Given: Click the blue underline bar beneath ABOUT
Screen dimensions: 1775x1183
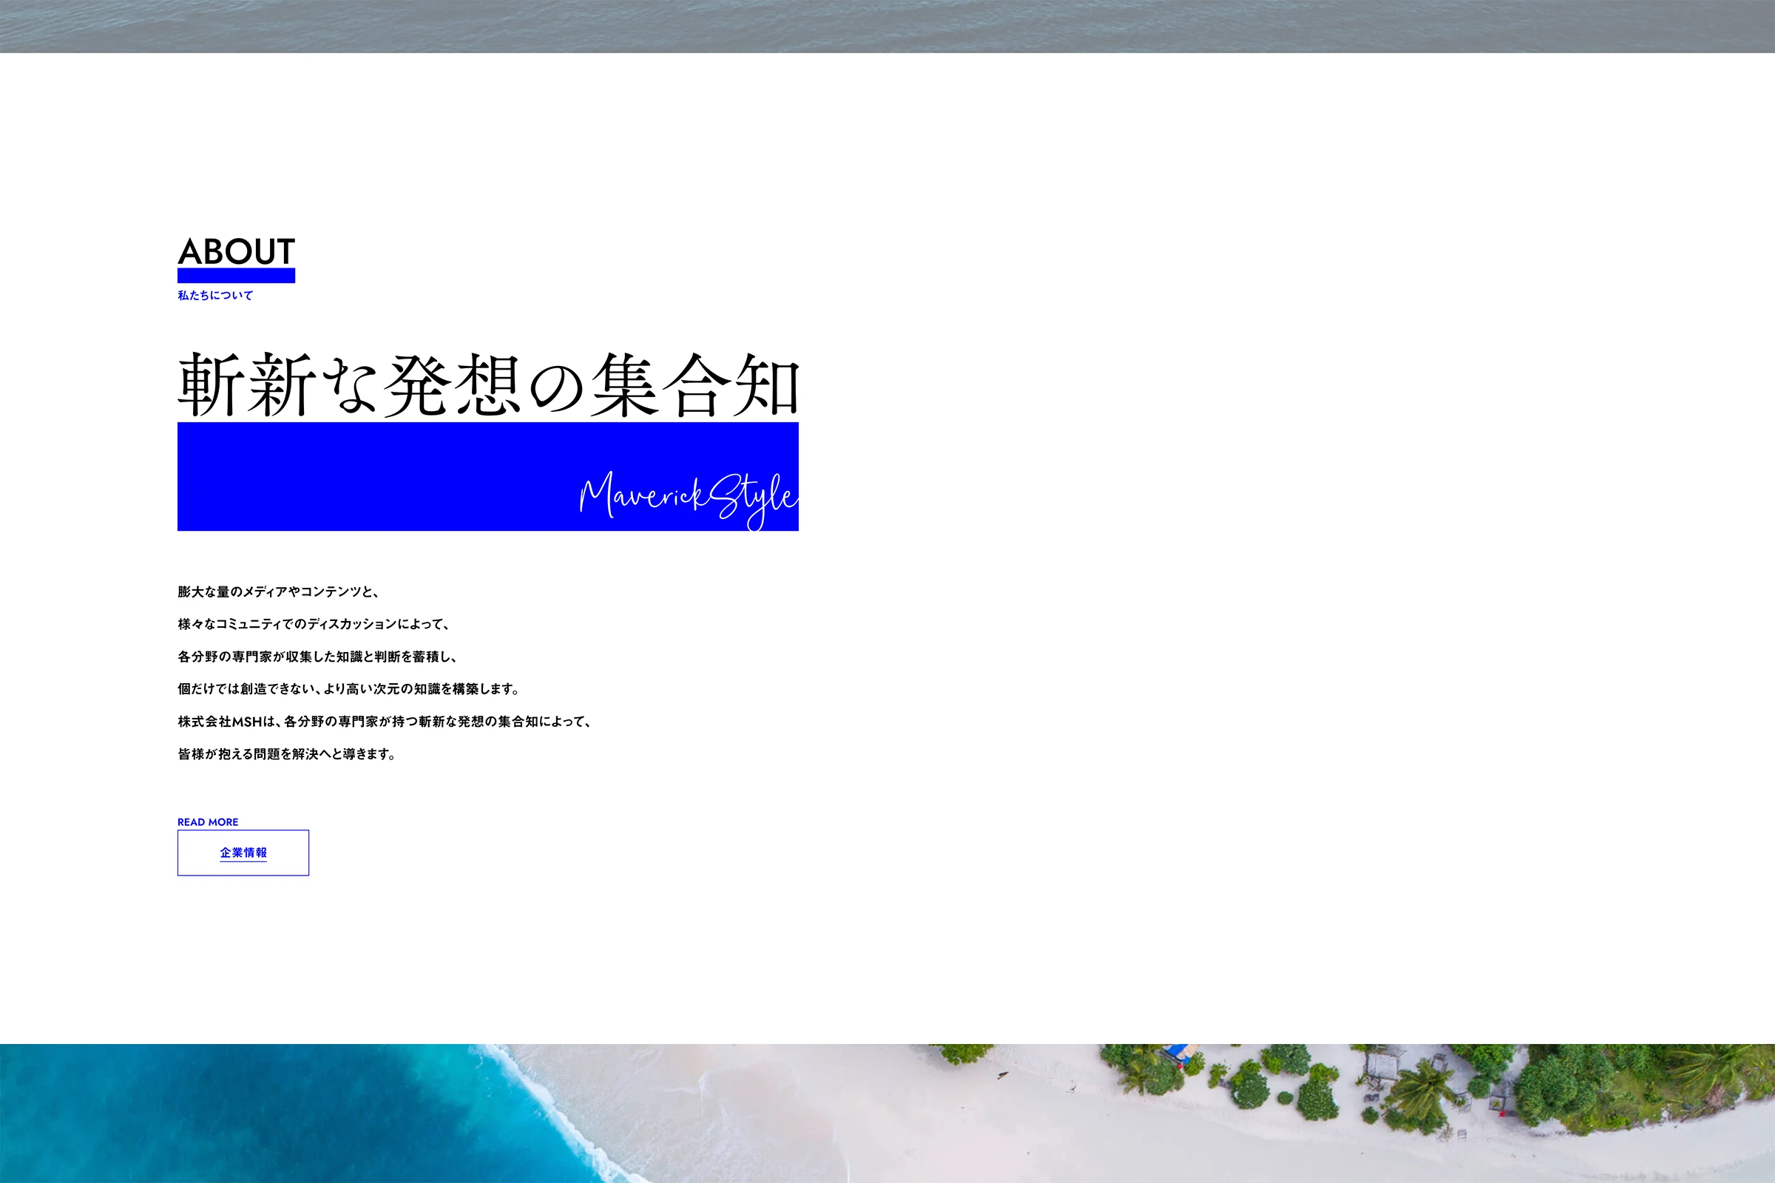Looking at the screenshot, I should click(236, 275).
